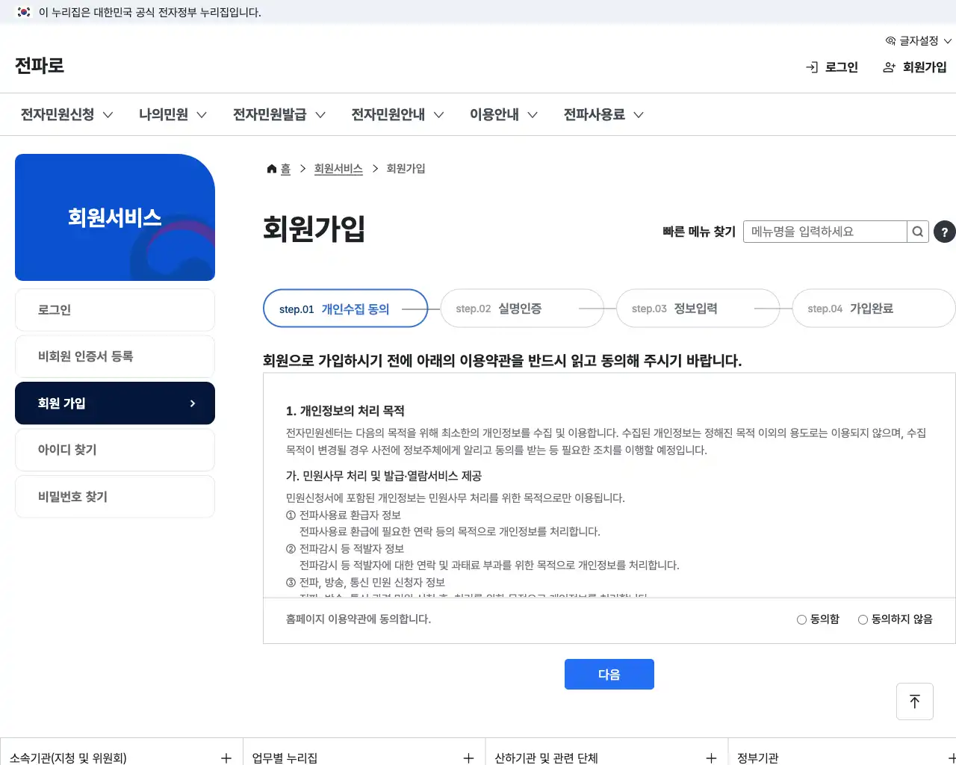
Task: Expand 산하기관 및 관련 단체 section
Action: pos(606,758)
